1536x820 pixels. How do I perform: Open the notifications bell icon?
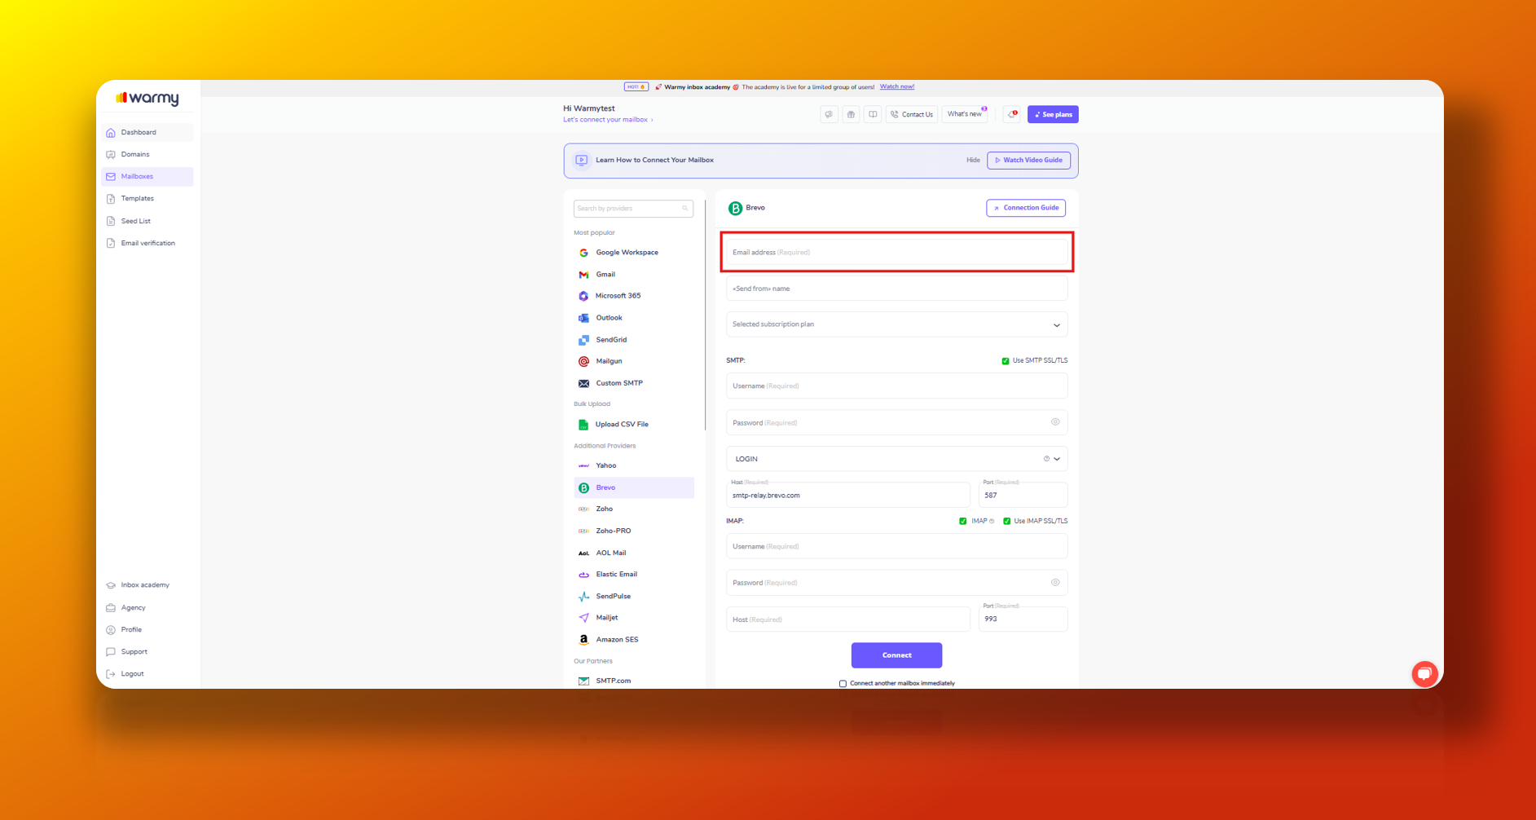pyautogui.click(x=1012, y=114)
